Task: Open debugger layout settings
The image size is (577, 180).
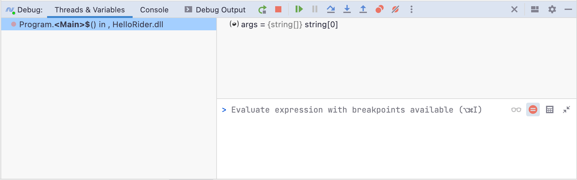Action: (535, 10)
